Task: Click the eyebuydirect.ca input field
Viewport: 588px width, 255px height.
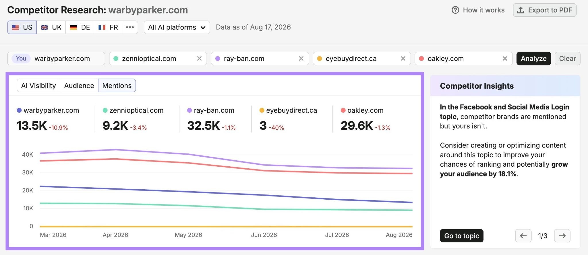Action: tap(362, 59)
